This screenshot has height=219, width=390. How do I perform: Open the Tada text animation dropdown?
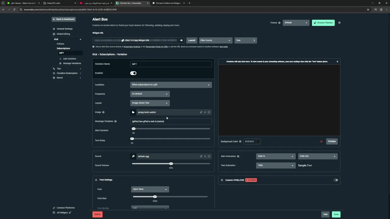(275, 165)
